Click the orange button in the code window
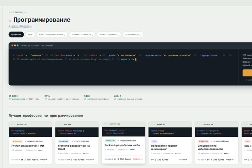 pyautogui.click(x=247, y=73)
